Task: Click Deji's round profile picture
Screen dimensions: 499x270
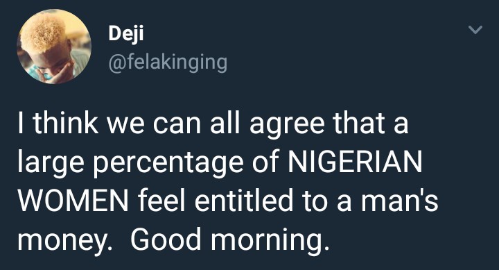Action: pos(54,47)
